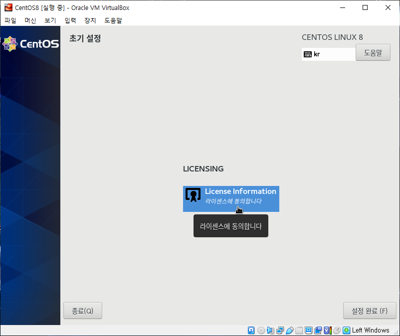Viewport: 400px width, 336px height.
Task: Click the license certificate icon
Action: (193, 195)
